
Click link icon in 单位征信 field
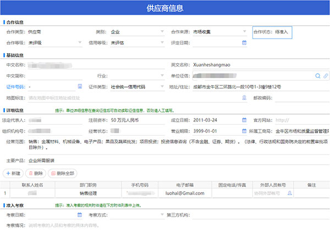point(326,76)
